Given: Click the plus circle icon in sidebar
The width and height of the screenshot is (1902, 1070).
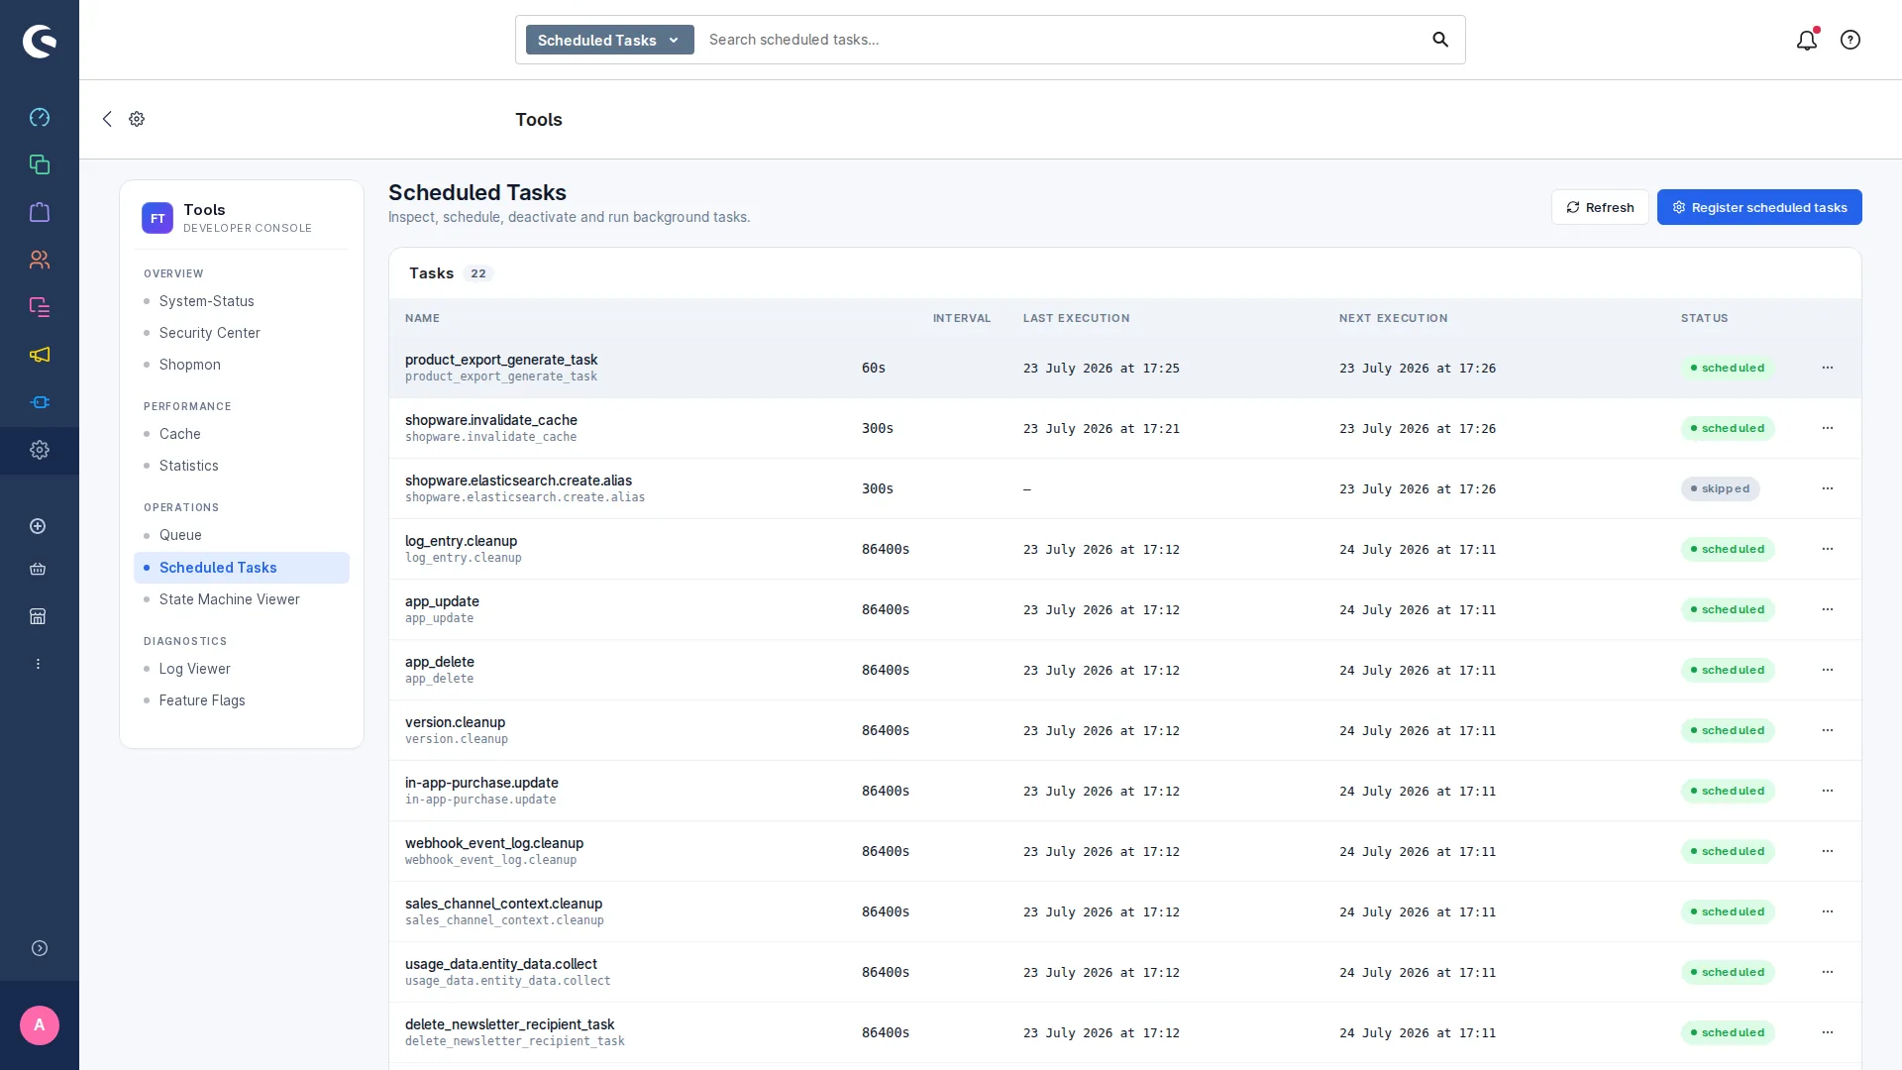Looking at the screenshot, I should [38, 526].
